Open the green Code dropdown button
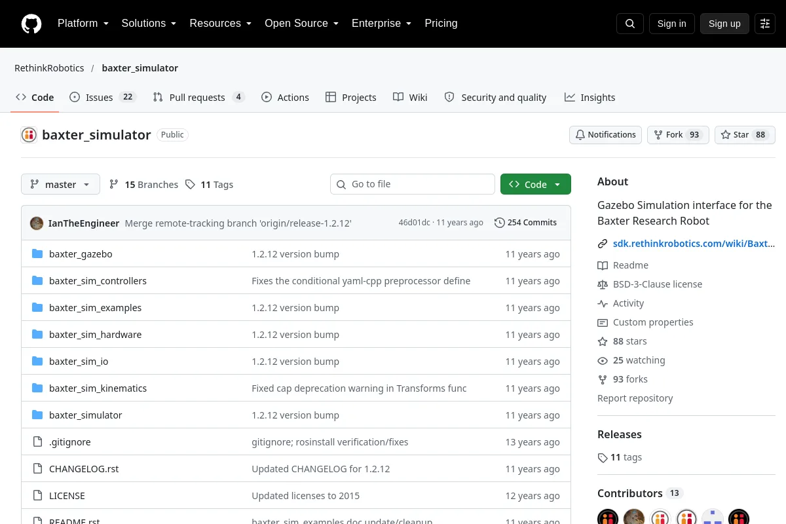This screenshot has height=524, width=786. click(536, 184)
